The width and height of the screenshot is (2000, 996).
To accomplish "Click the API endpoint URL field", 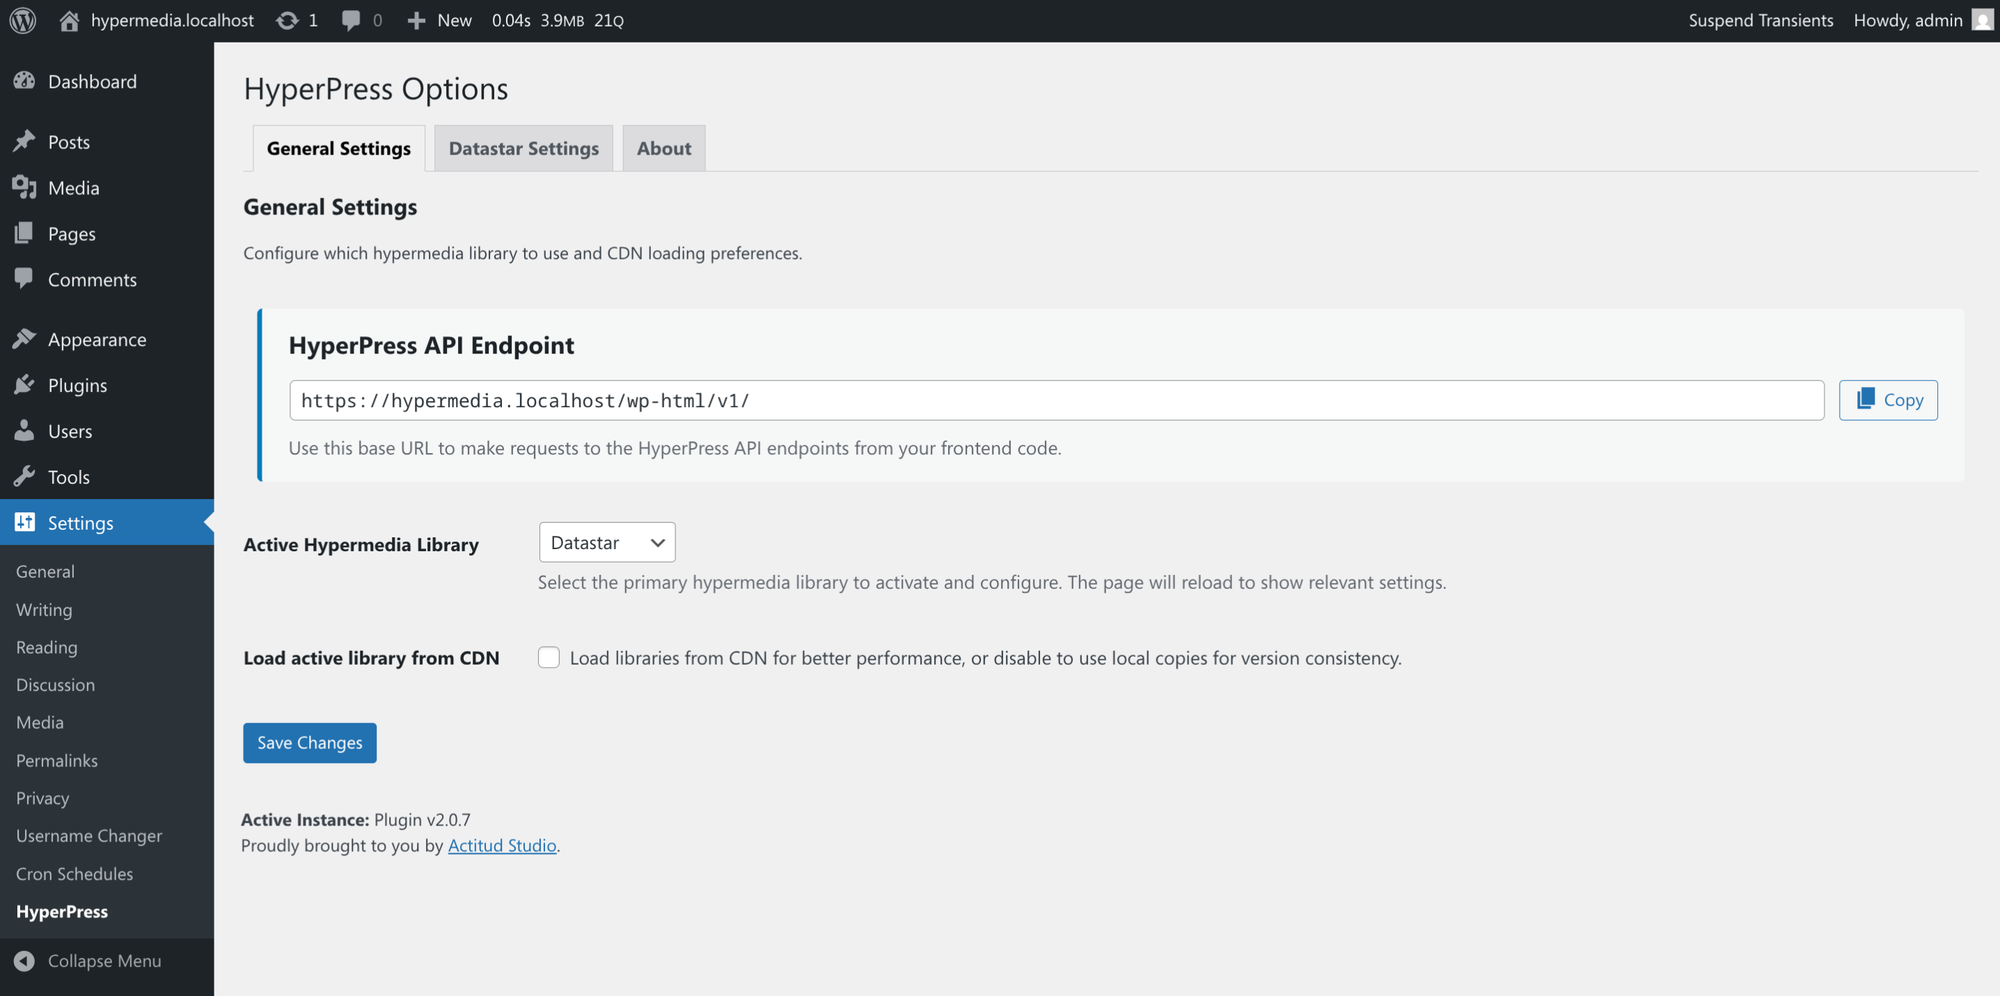I will [1057, 400].
